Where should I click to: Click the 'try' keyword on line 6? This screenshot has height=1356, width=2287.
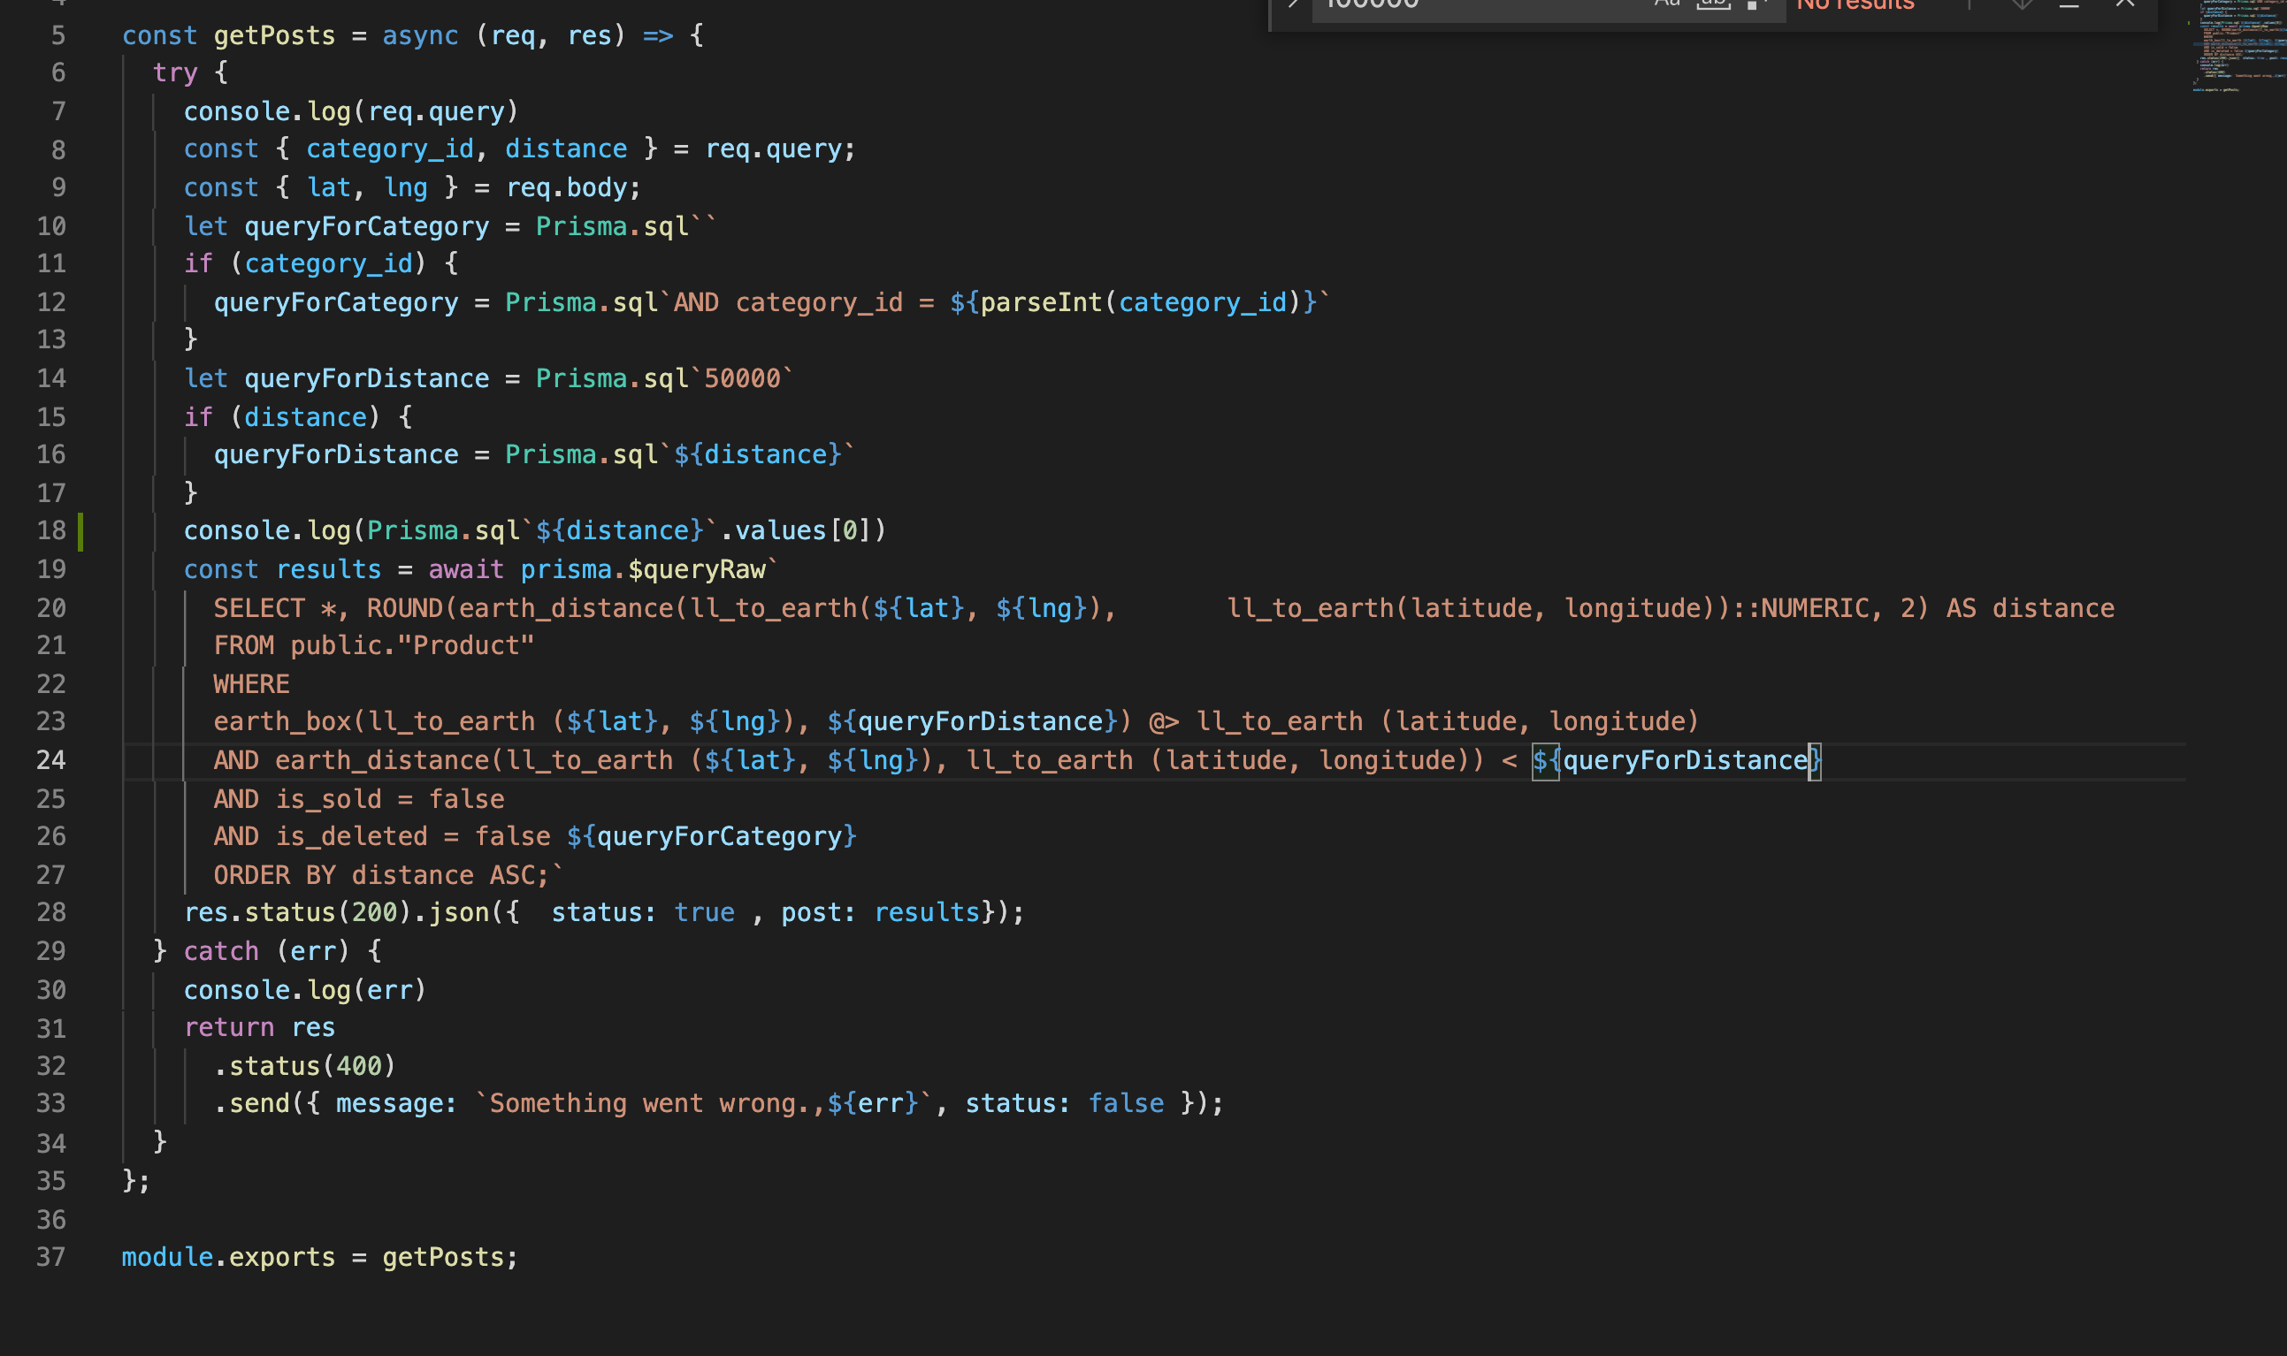[175, 73]
